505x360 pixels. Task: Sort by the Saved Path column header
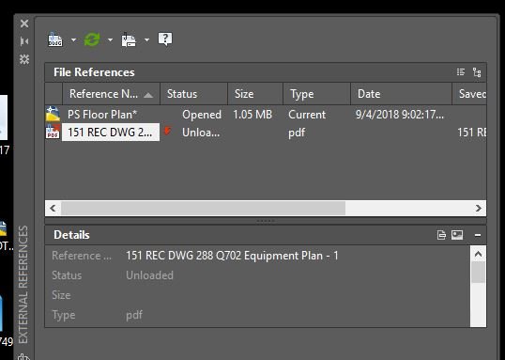coord(469,94)
